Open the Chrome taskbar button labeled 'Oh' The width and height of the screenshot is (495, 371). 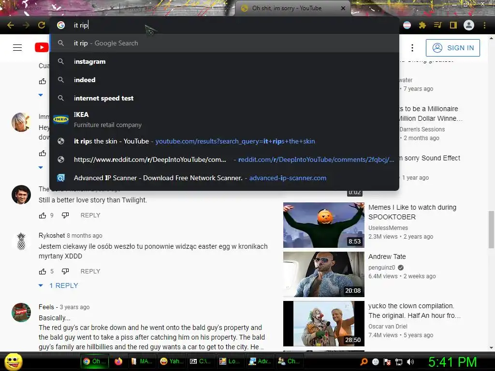click(x=95, y=361)
